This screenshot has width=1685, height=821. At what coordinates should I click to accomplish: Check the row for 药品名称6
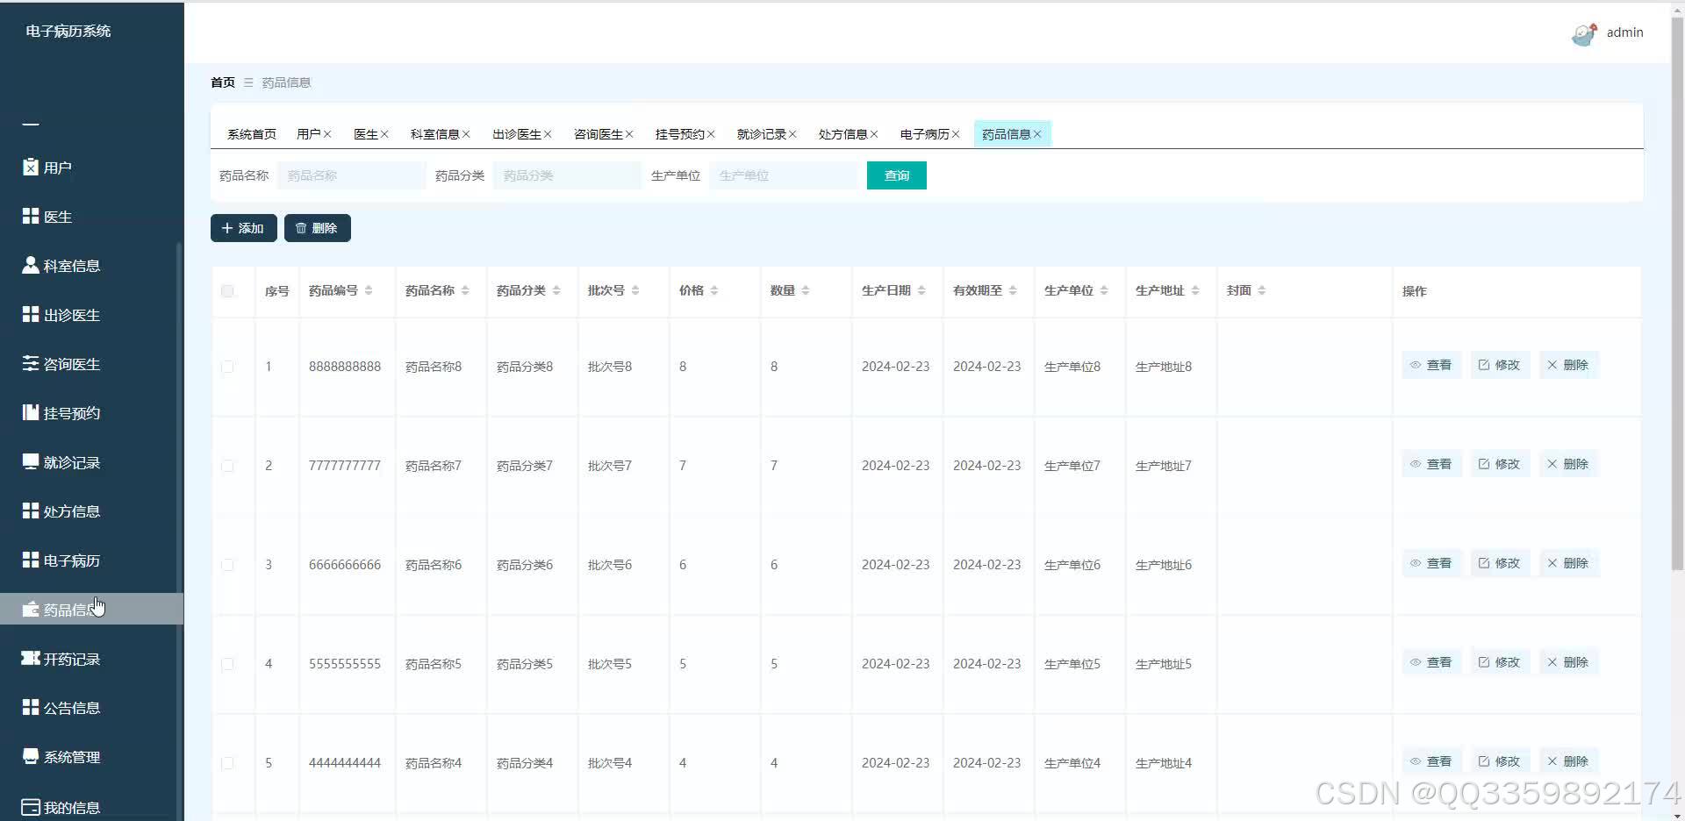point(227,565)
